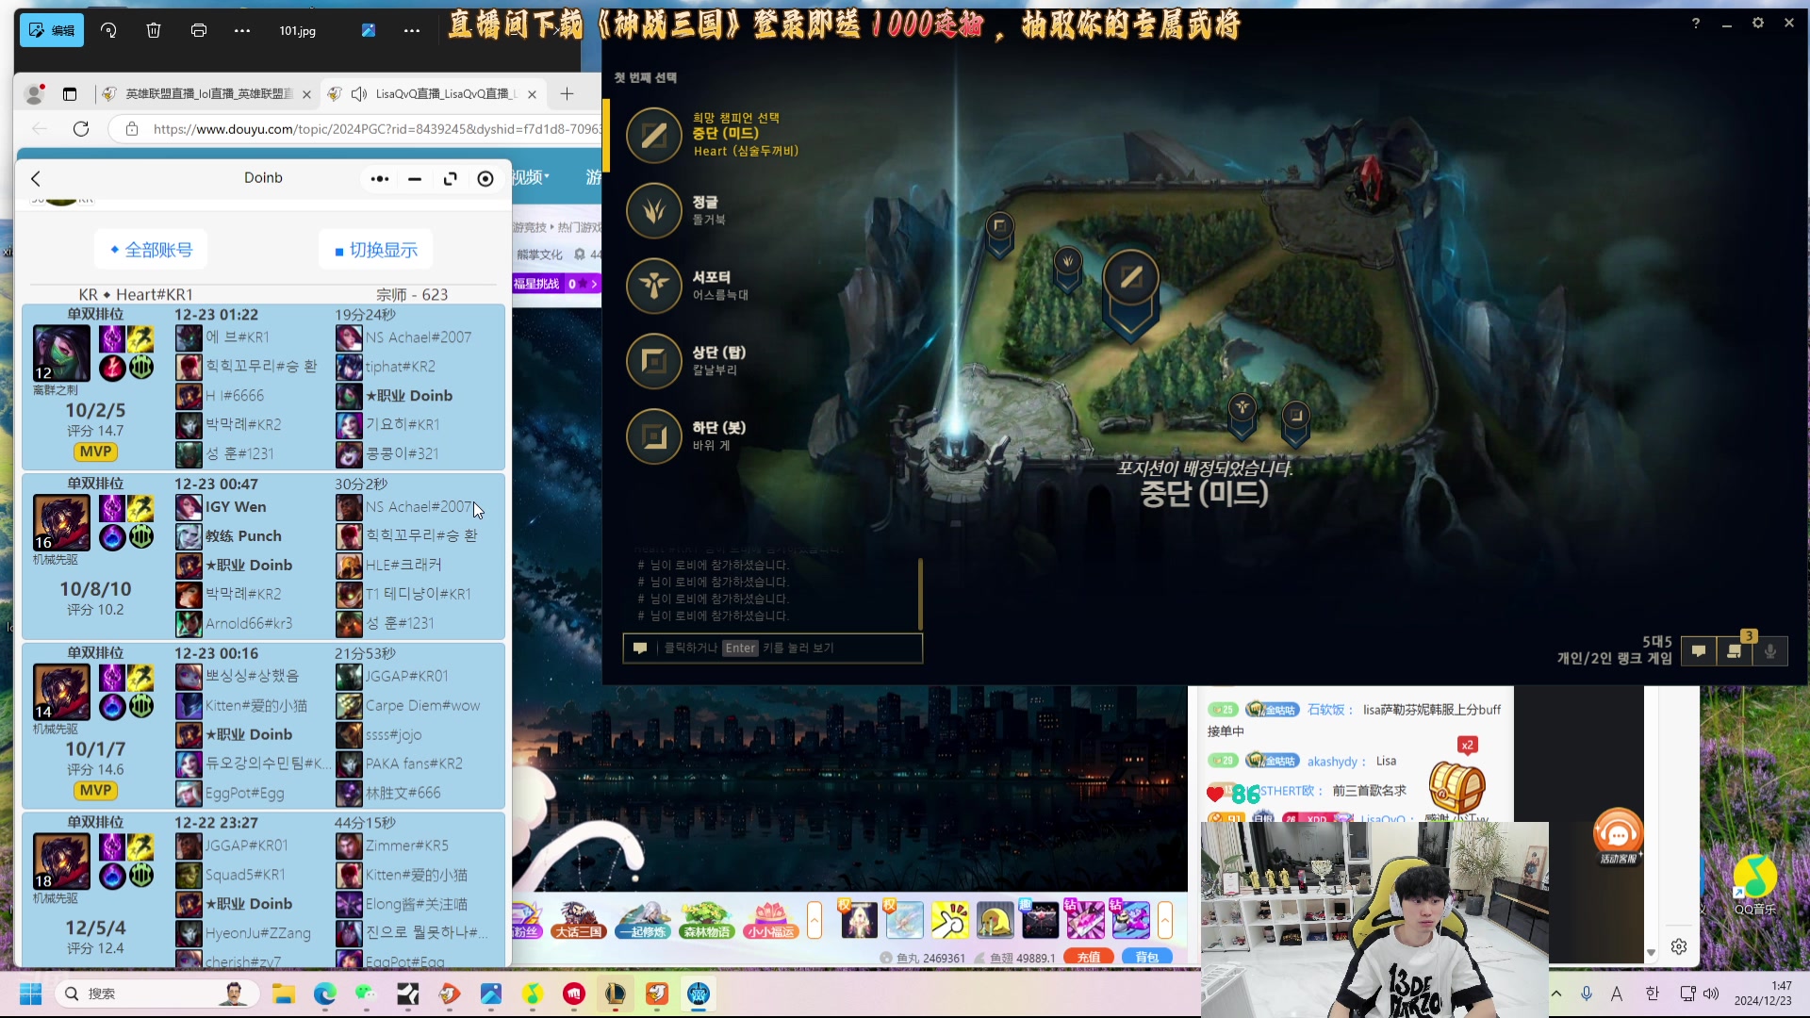Open League of Legends from the taskbar

(x=616, y=993)
